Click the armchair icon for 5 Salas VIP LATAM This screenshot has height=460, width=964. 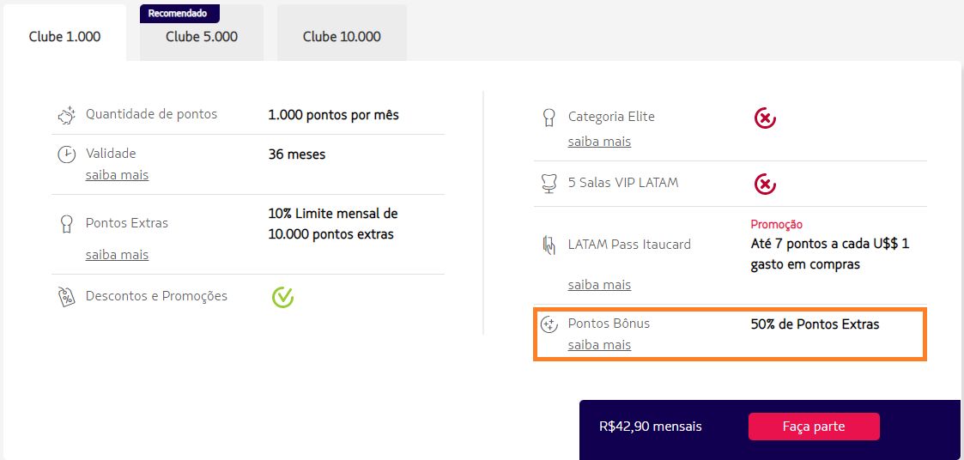pos(549,184)
